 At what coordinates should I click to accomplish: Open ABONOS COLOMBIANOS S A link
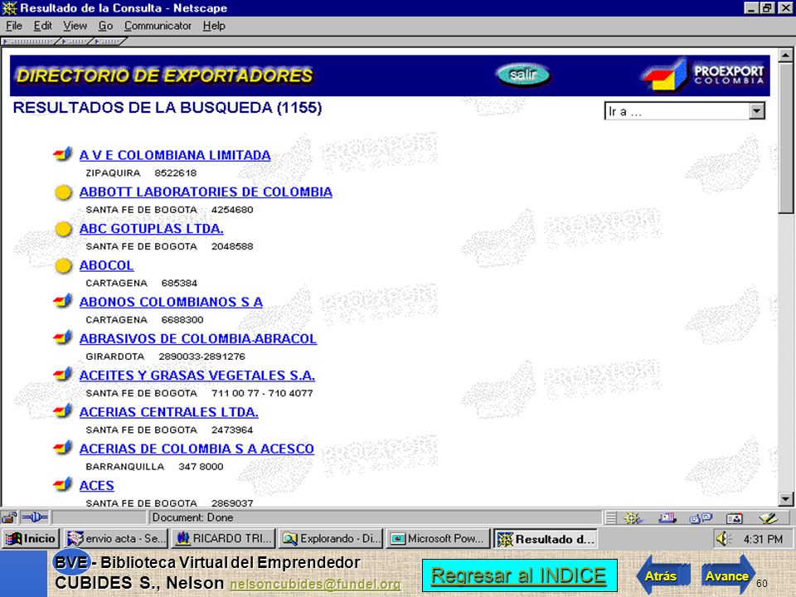coord(171,302)
